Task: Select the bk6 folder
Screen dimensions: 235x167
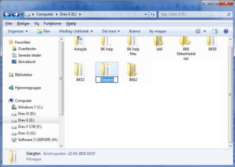Action: coord(160,43)
